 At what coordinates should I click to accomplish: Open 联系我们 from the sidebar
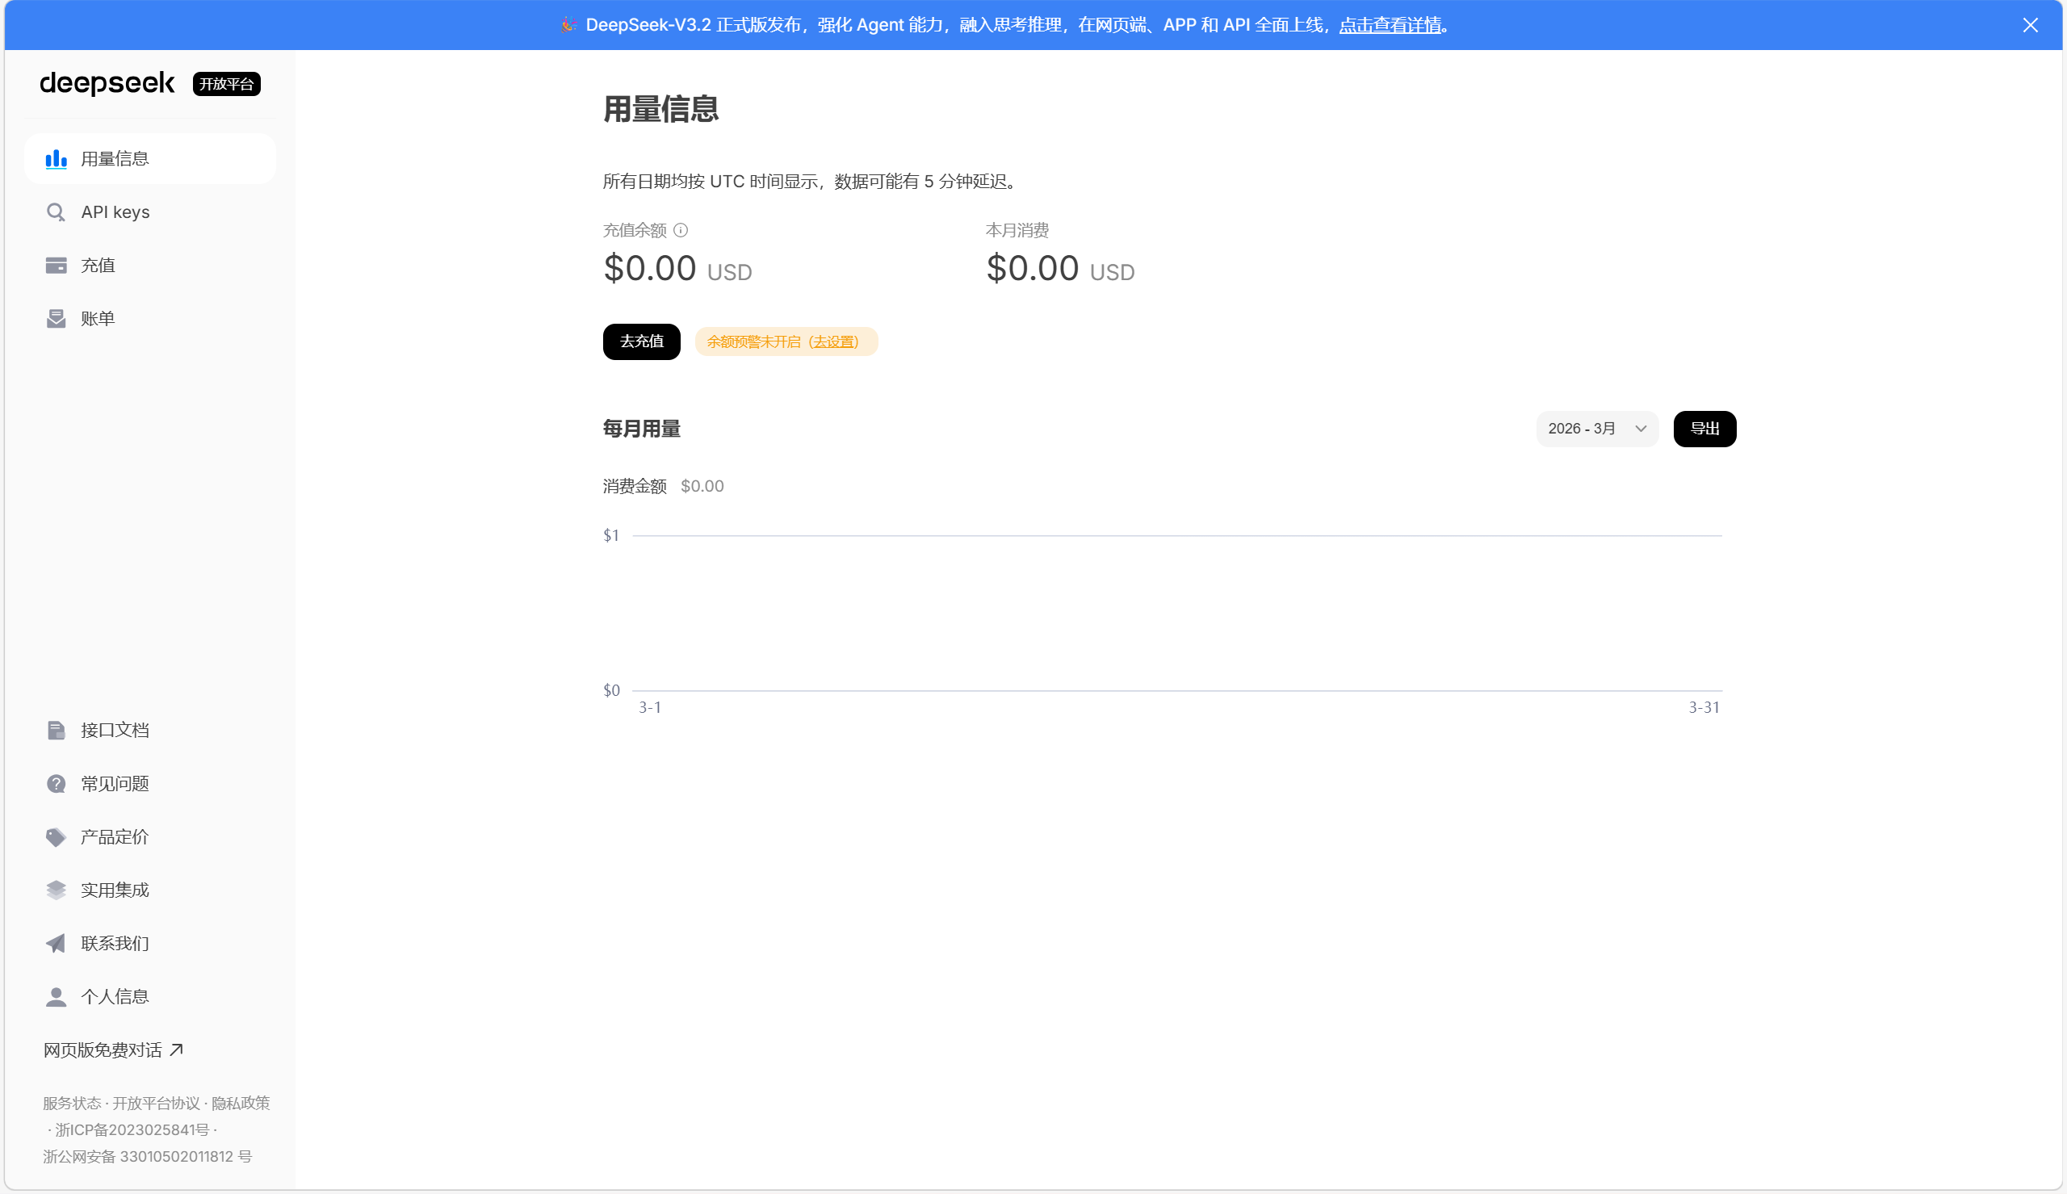click(x=150, y=944)
